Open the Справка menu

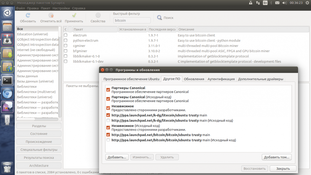[79, 8]
